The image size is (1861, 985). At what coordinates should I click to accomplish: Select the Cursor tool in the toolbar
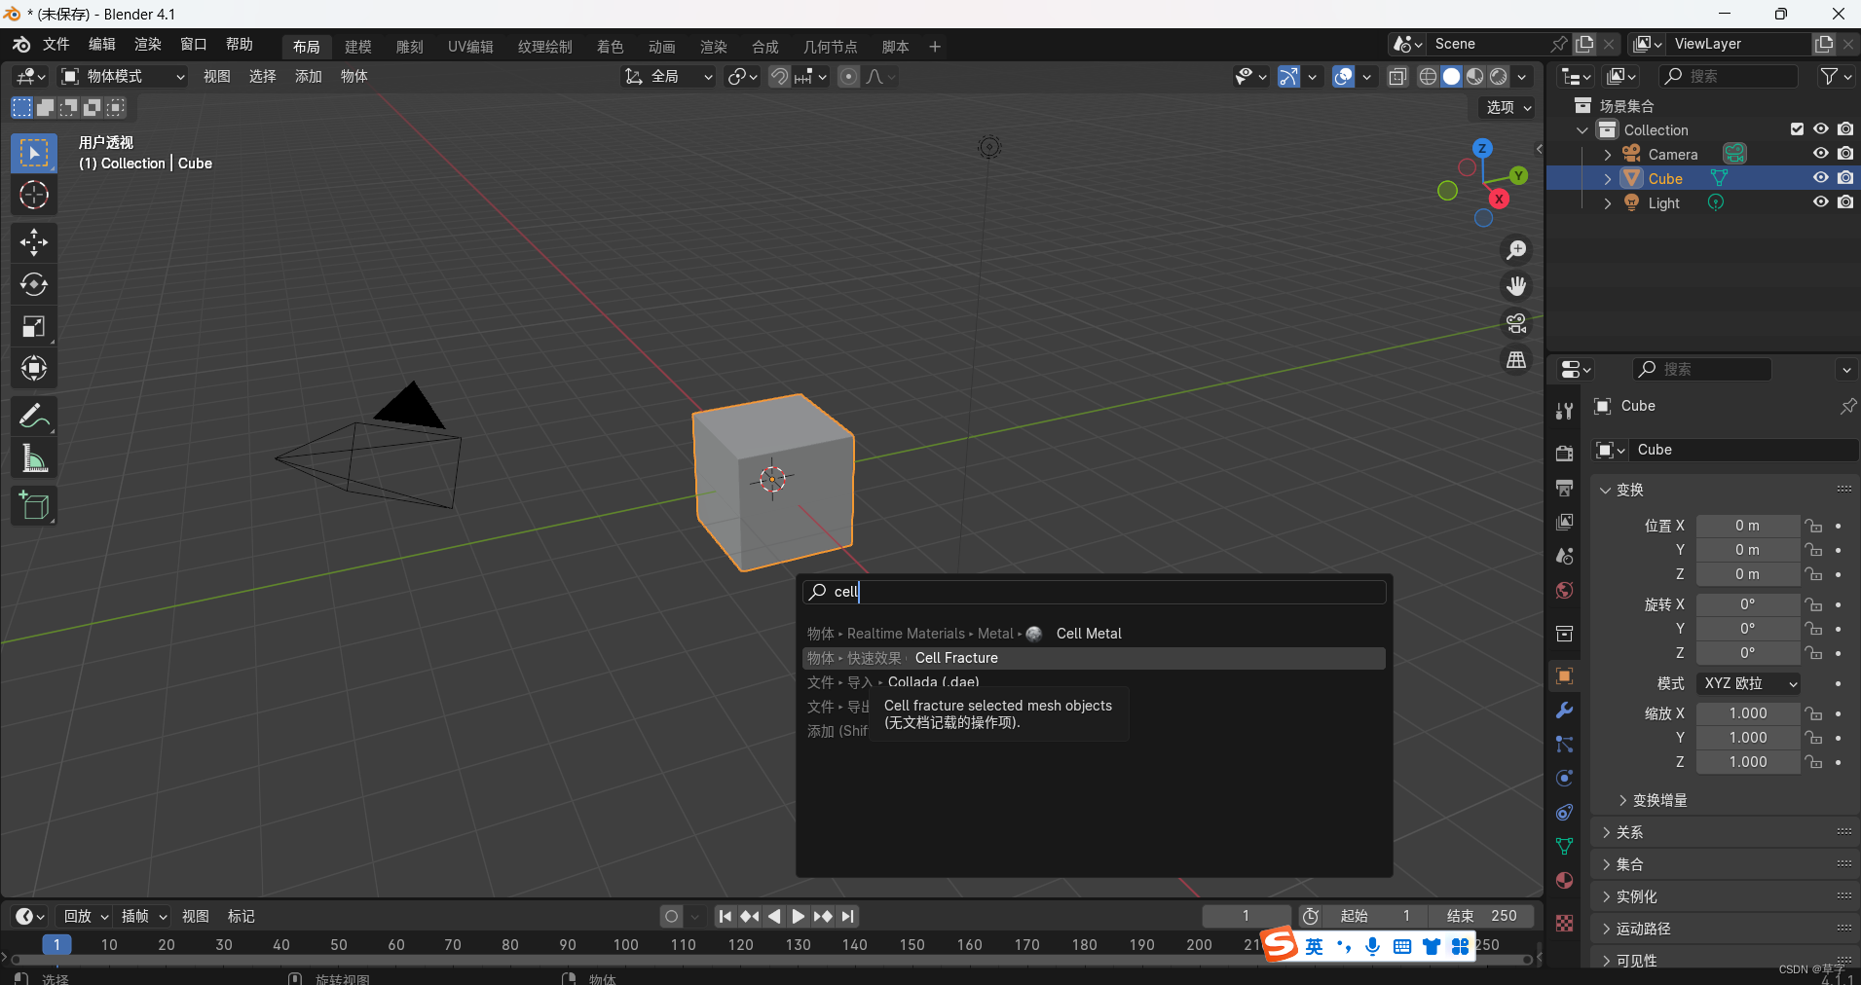tap(34, 195)
